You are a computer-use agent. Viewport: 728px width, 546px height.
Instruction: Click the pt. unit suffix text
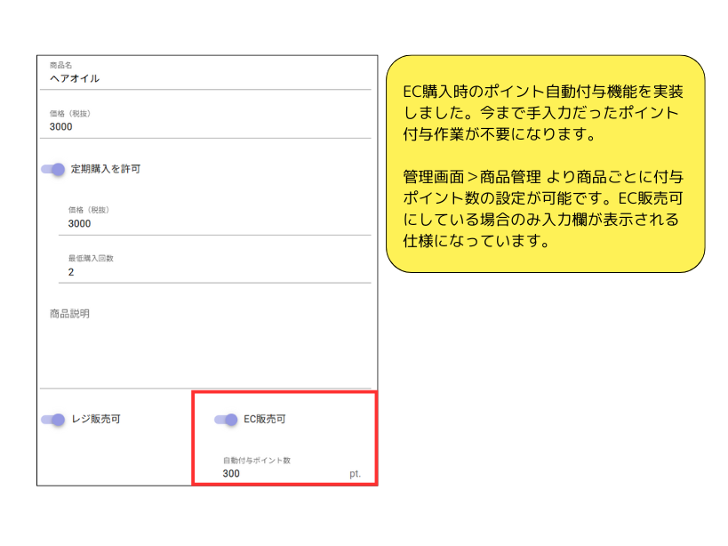click(356, 474)
